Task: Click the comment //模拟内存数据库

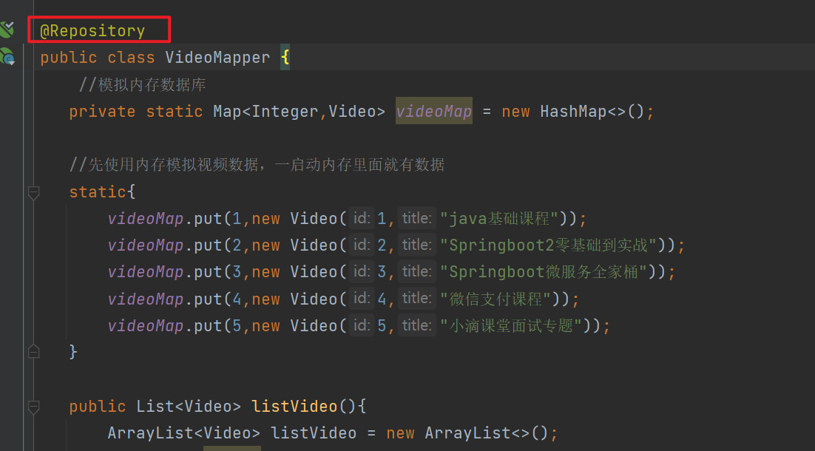Action: [x=143, y=85]
